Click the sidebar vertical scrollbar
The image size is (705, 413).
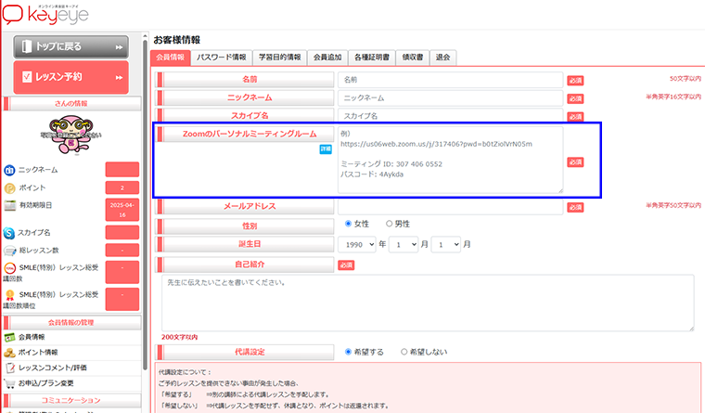(x=145, y=205)
